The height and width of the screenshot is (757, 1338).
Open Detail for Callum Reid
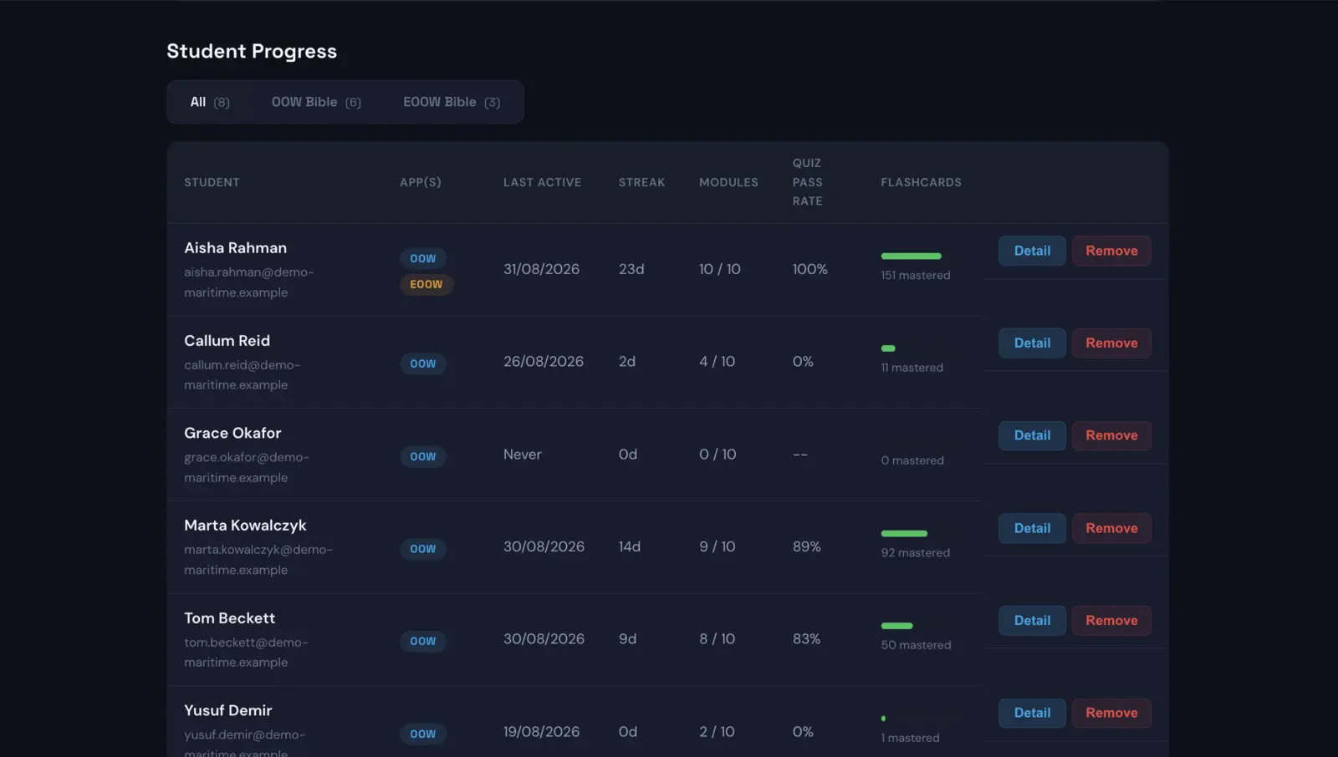pos(1032,343)
